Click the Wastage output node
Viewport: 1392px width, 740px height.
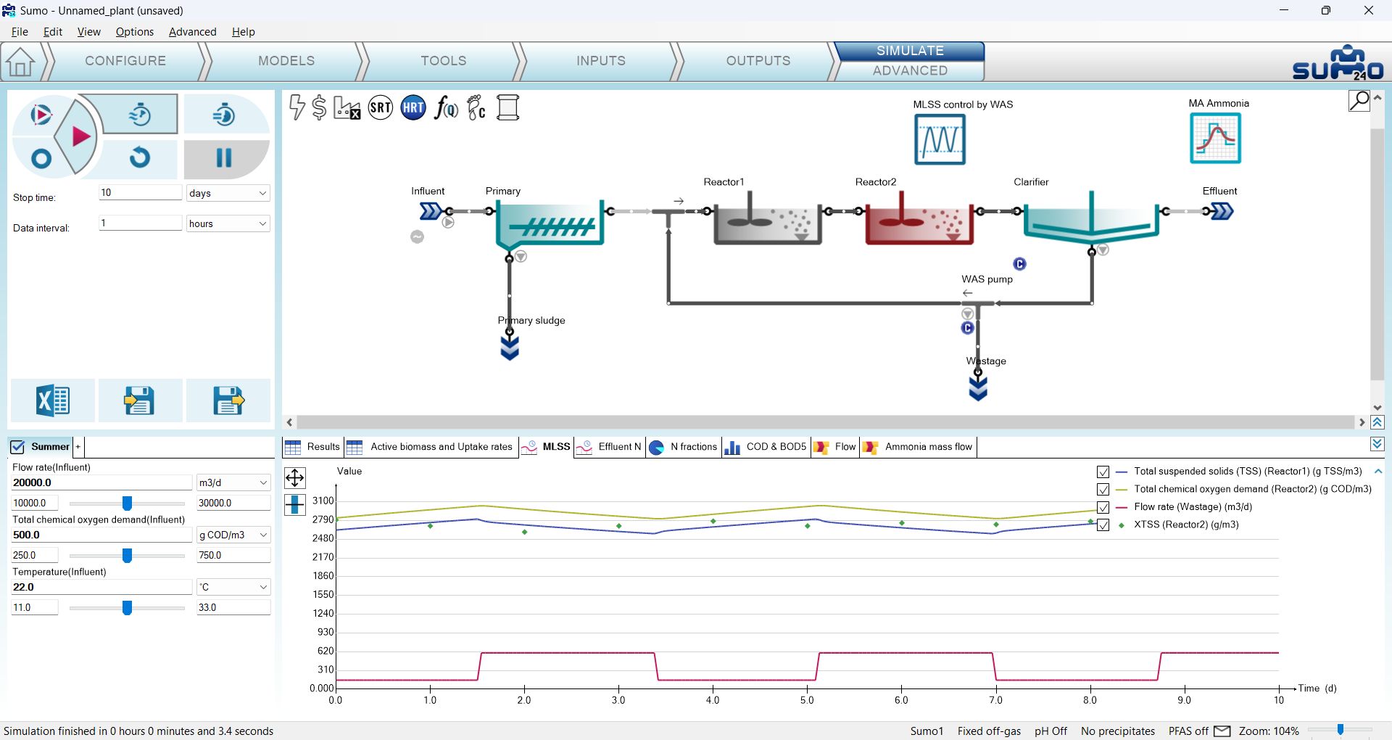pyautogui.click(x=978, y=388)
